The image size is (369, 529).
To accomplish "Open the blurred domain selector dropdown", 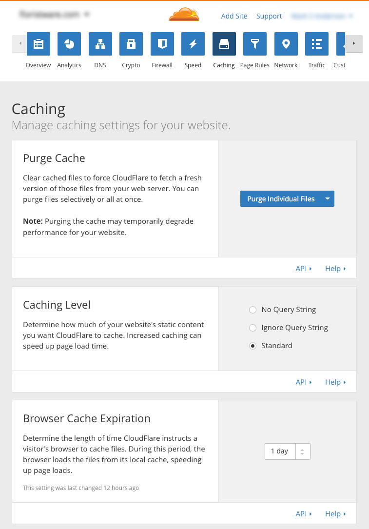I will [54, 15].
